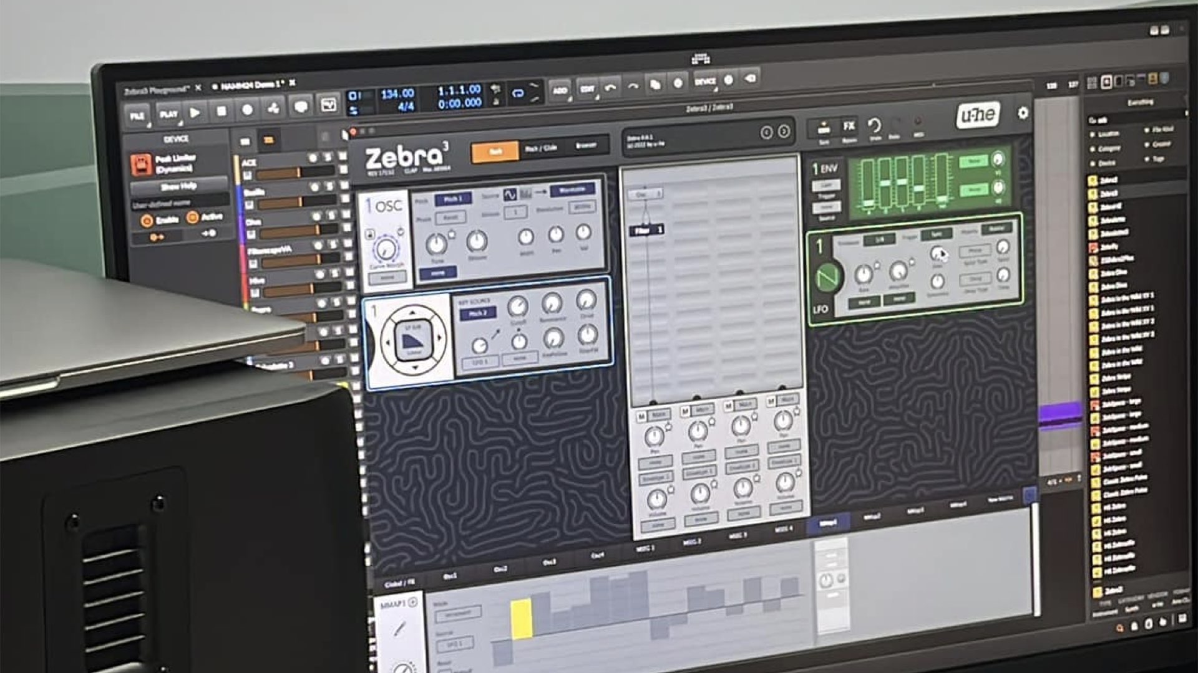Screen dimensions: 1198x673
Task: Switch to the orange Synth tab in Zebra
Action: pos(495,151)
